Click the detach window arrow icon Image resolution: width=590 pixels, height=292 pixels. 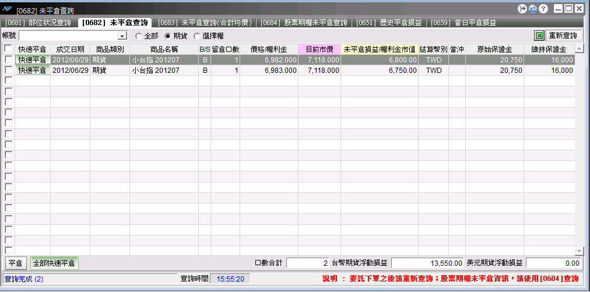coord(522,8)
